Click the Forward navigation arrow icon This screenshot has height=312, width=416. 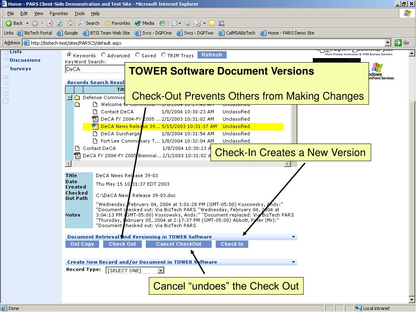pos(35,23)
